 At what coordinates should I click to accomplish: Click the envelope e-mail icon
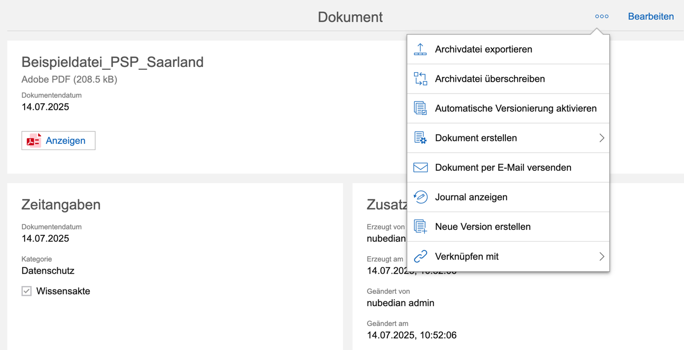pyautogui.click(x=420, y=167)
